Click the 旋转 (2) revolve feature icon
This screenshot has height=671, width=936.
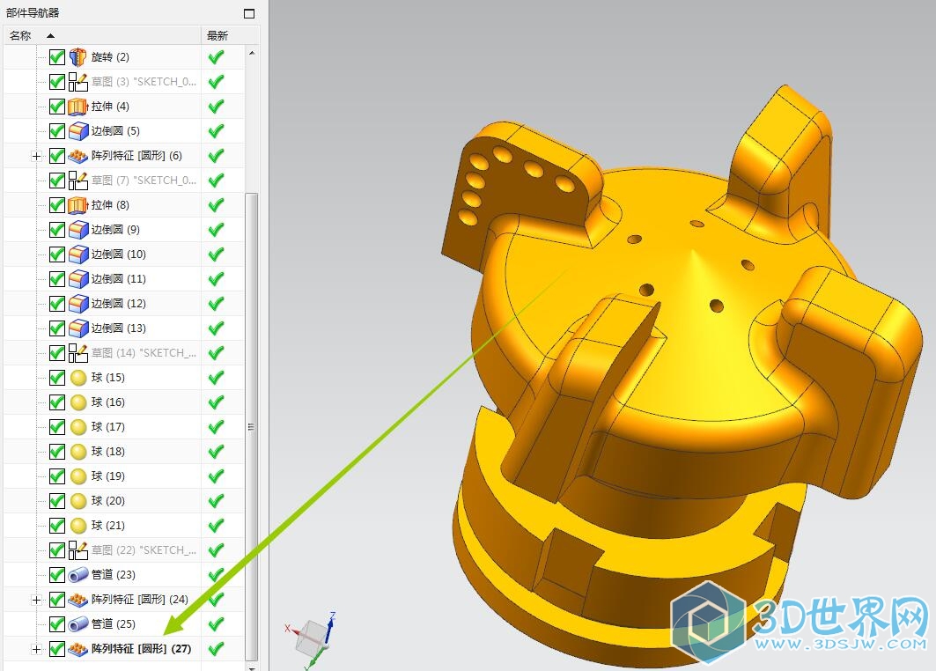coord(78,57)
